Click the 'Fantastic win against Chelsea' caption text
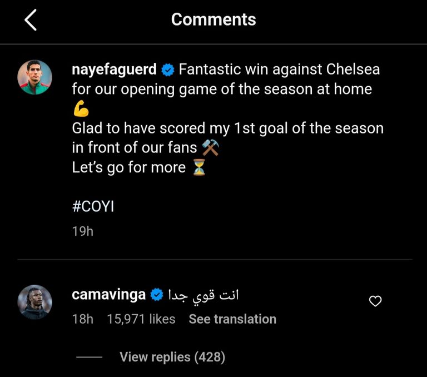The image size is (427, 377). [x=279, y=71]
